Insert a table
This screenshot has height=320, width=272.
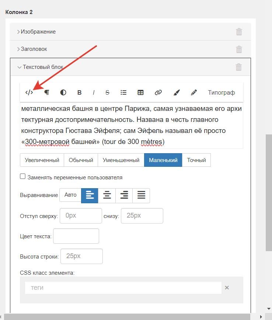[140, 92]
